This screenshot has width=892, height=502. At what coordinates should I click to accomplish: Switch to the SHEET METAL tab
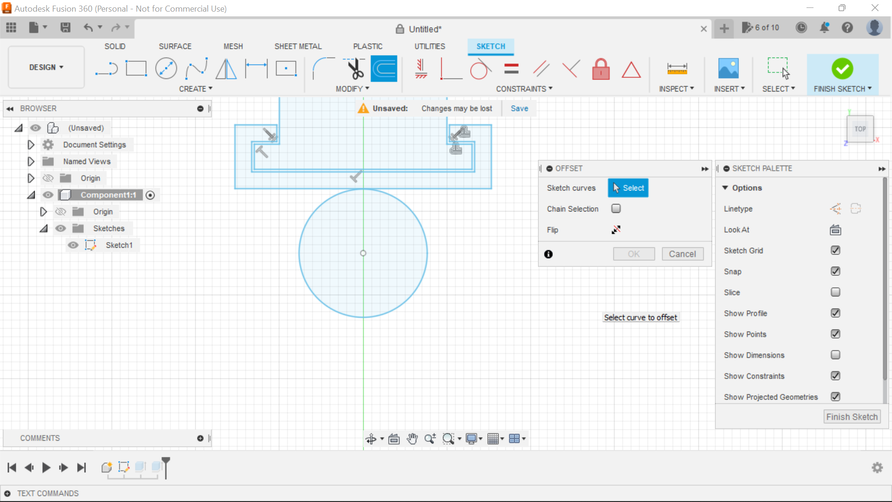(298, 46)
